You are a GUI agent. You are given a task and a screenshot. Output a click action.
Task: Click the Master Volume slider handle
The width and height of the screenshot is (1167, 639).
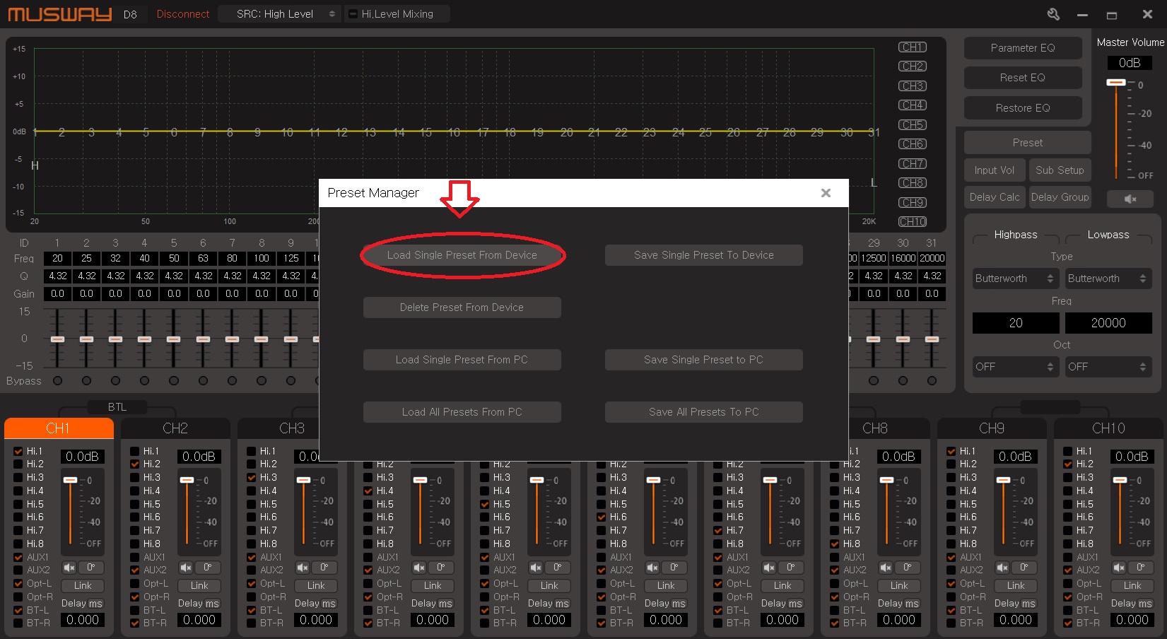pos(1116,83)
